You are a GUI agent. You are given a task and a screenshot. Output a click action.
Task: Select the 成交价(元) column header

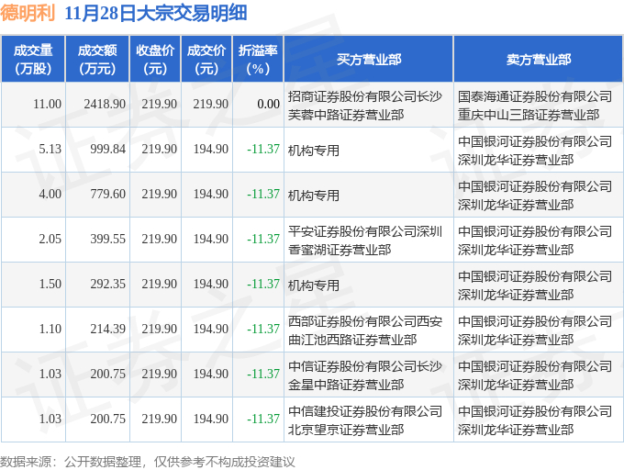coord(206,60)
